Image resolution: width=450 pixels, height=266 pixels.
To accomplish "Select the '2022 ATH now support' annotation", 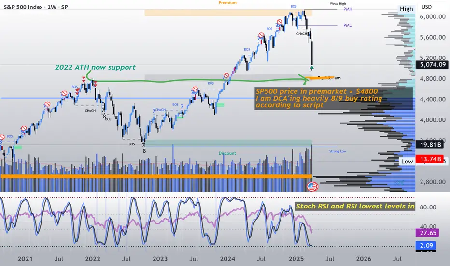I will tap(95, 67).
